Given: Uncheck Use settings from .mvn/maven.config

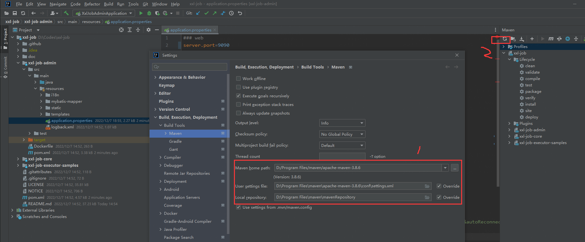Looking at the screenshot, I should [238, 207].
